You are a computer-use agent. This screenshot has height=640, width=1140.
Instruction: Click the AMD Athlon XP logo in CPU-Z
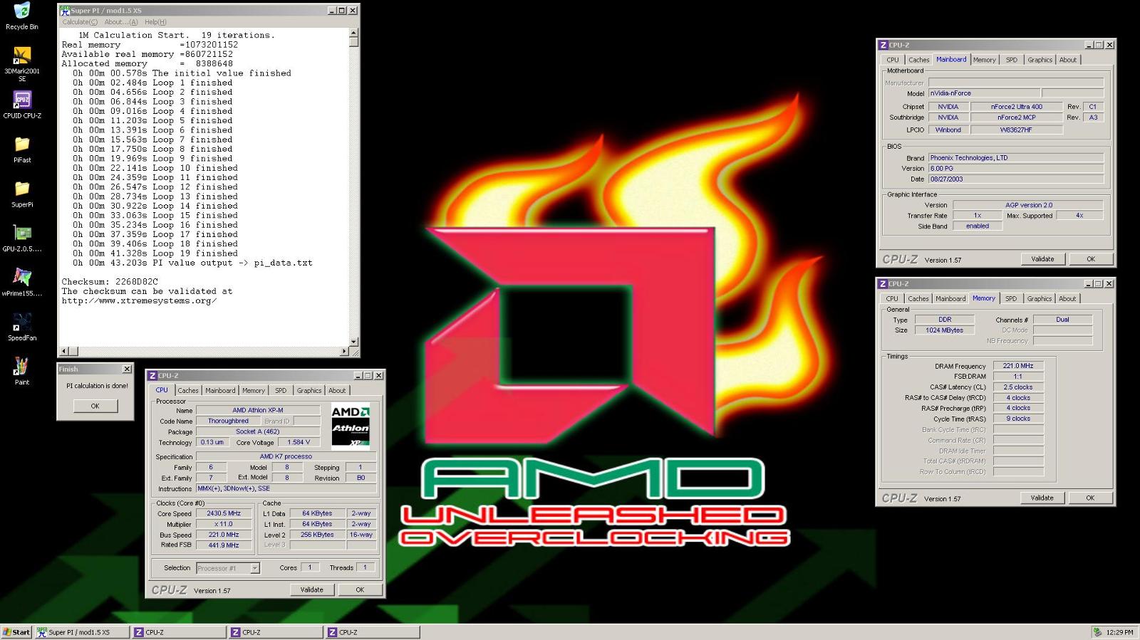click(351, 426)
